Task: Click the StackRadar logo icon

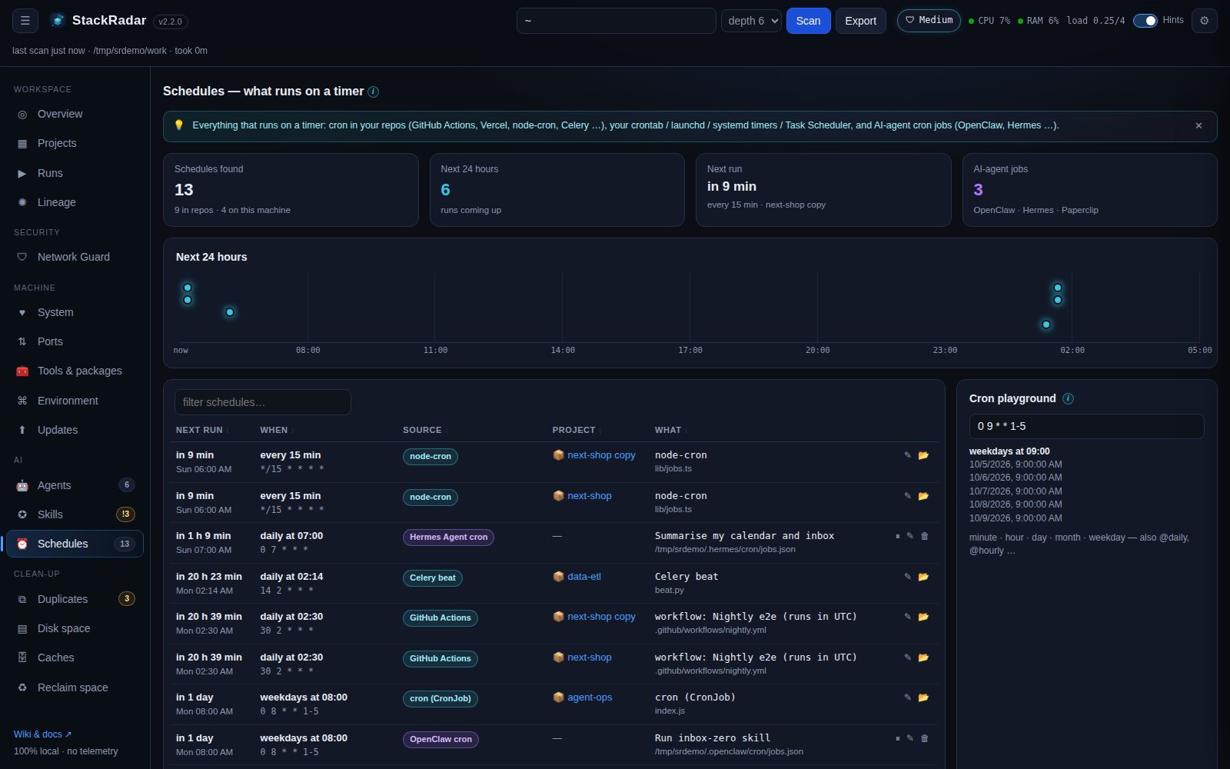Action: 58,21
